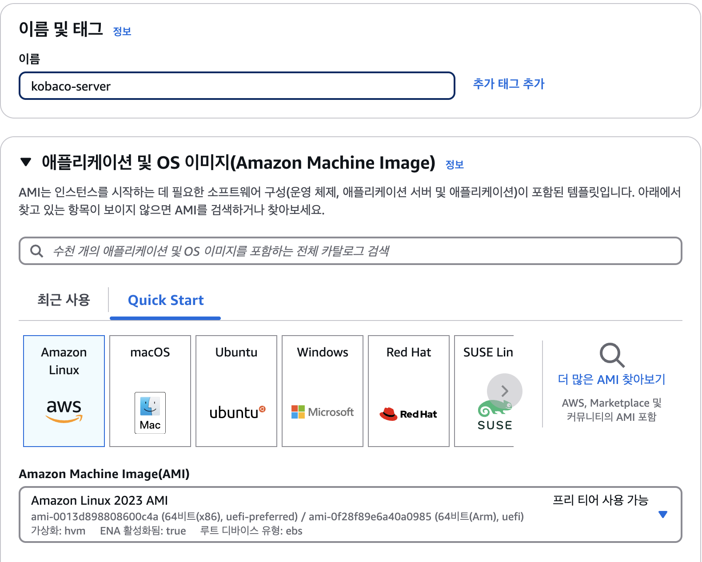Click the ENA 활성화됨: true text
This screenshot has width=702, height=562.
143,531
